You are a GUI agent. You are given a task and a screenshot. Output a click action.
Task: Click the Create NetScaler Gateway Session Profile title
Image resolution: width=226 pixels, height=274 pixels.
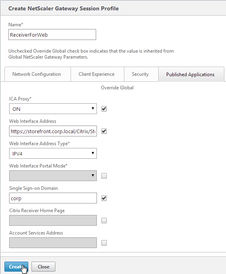click(x=63, y=8)
